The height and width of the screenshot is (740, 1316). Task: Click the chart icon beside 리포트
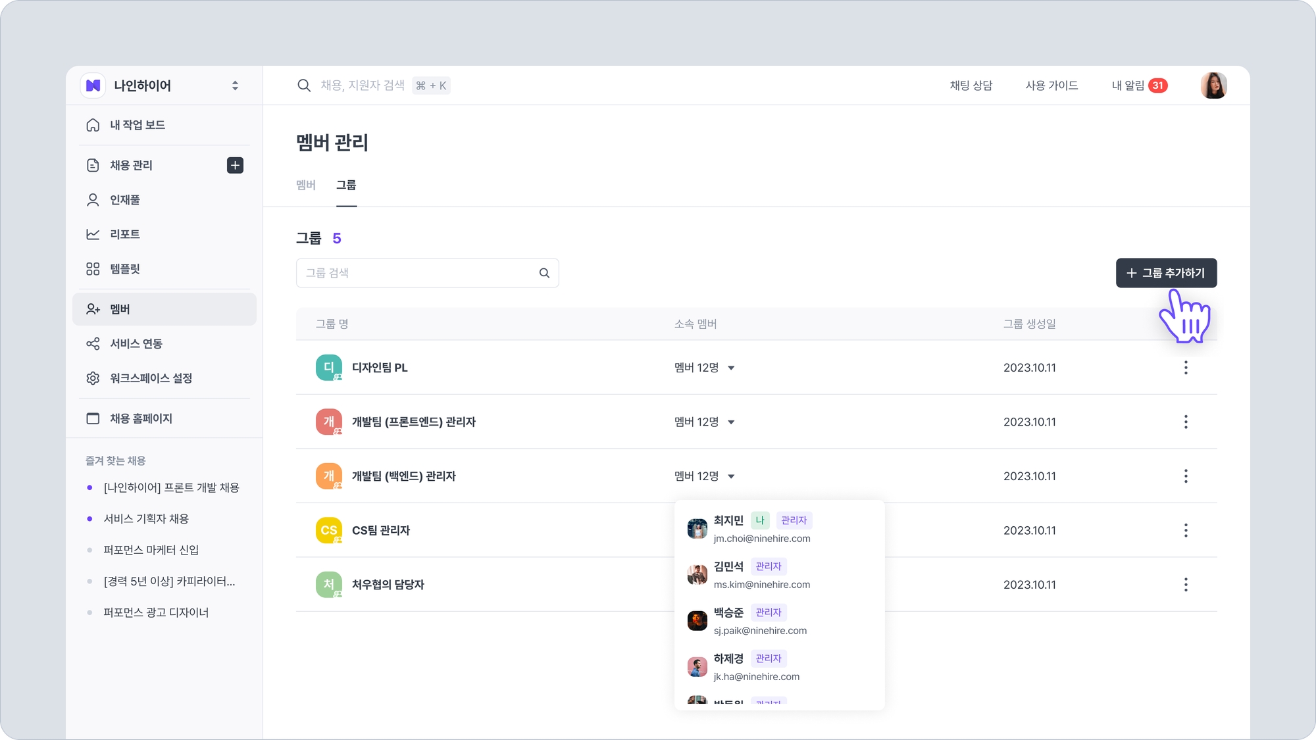coord(93,234)
